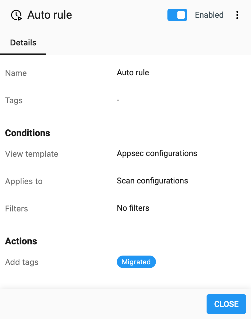Click the Add tags label
The height and width of the screenshot is (319, 251).
point(22,262)
